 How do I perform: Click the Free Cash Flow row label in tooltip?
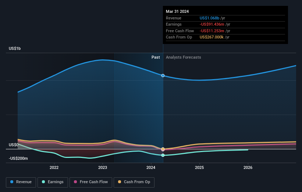[180, 31]
